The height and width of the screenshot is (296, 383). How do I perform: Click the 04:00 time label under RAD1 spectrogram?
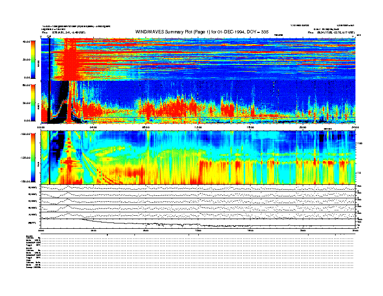pyautogui.click(x=93, y=127)
